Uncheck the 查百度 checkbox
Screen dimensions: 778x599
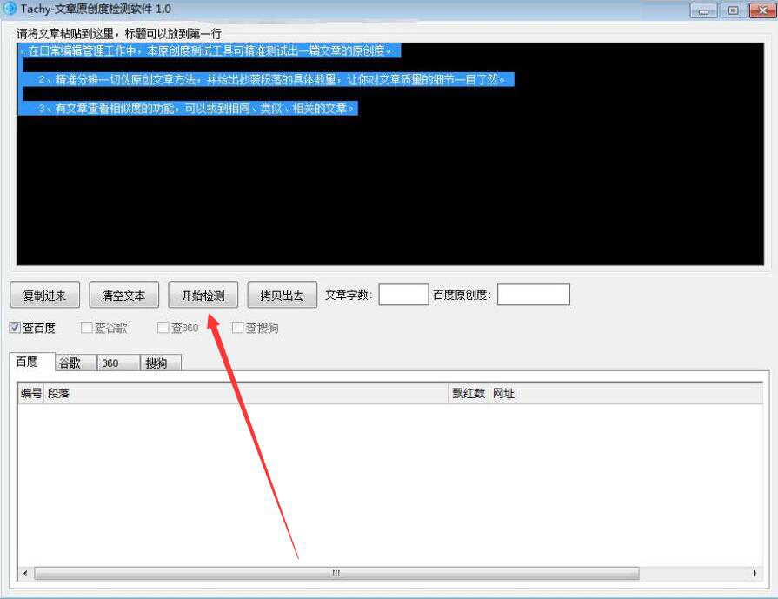coord(15,328)
